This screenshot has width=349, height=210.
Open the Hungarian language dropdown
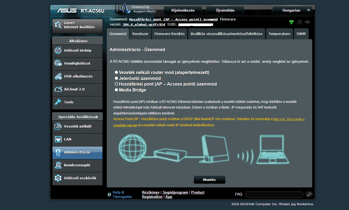click(x=292, y=10)
